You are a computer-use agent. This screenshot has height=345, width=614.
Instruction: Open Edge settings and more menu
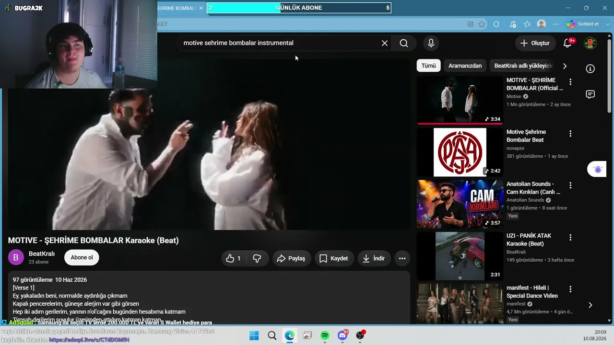click(x=555, y=24)
